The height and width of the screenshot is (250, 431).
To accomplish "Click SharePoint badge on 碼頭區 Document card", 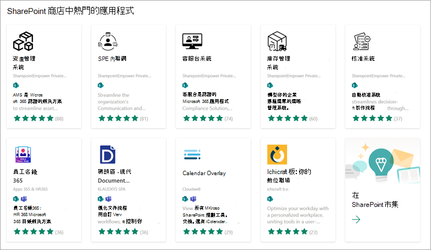I will click(101, 199).
